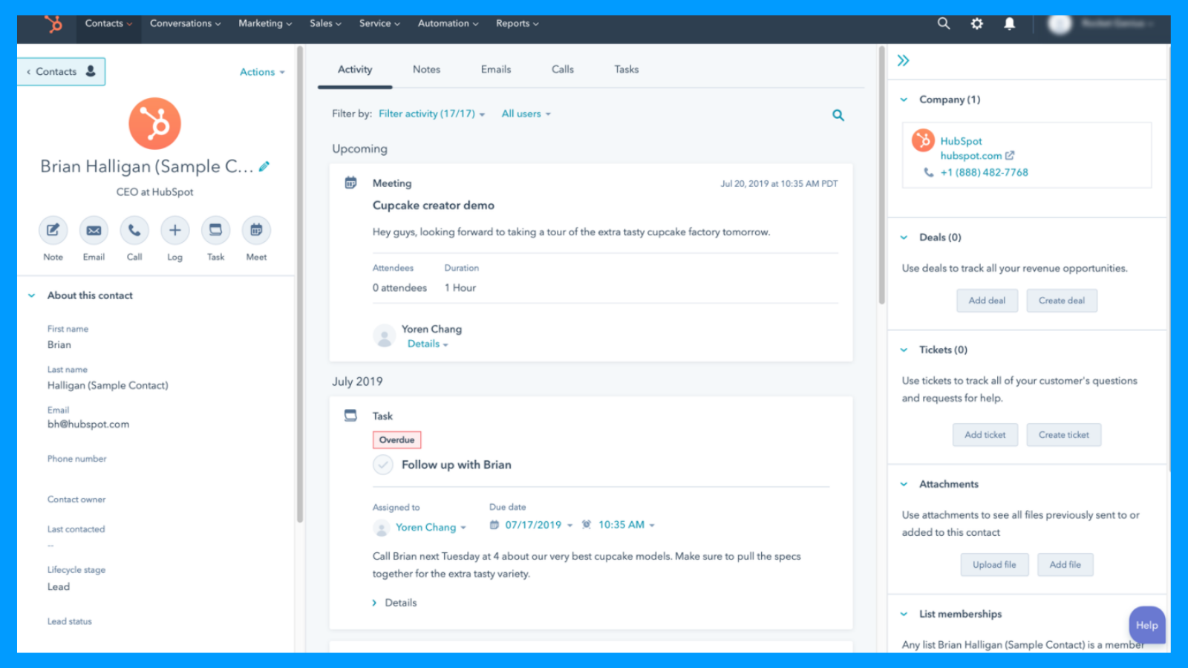Collapse right sidebar with double chevron
This screenshot has width=1188, height=668.
903,61
